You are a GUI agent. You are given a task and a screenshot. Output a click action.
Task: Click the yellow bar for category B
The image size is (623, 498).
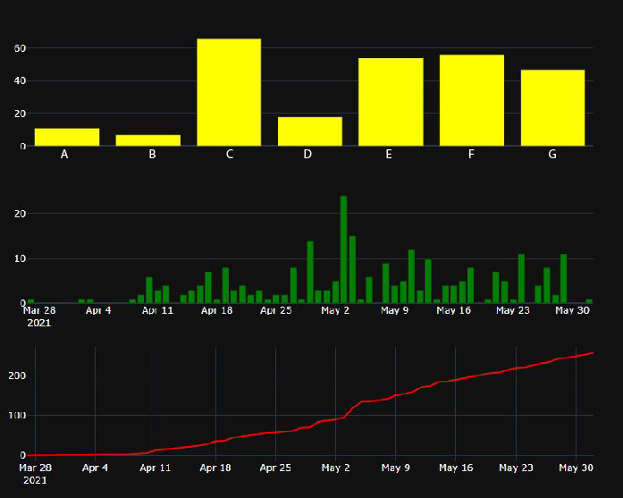coord(147,140)
